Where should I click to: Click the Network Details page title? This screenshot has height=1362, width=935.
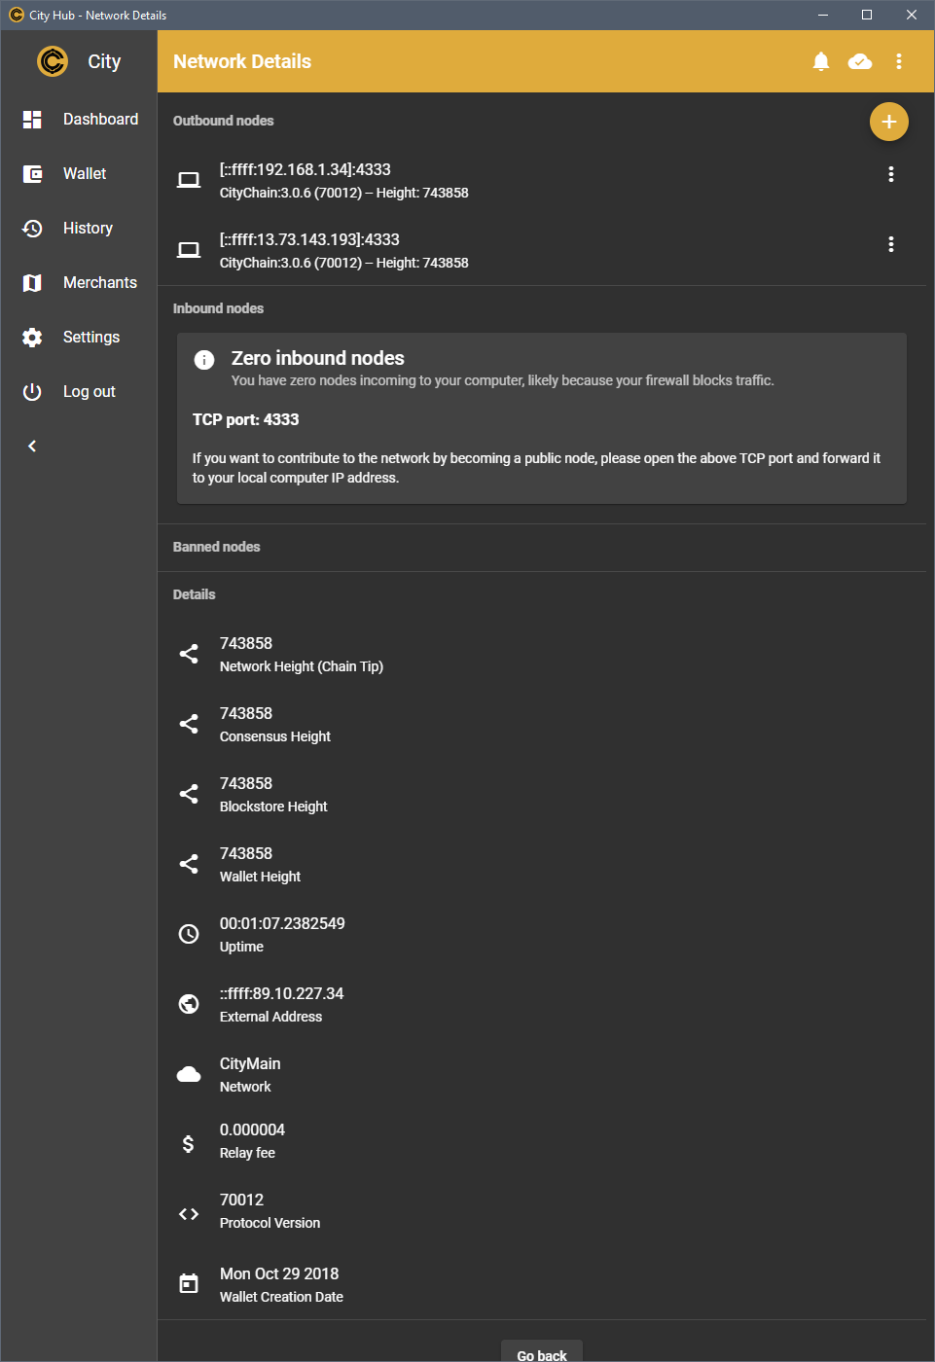coord(242,61)
